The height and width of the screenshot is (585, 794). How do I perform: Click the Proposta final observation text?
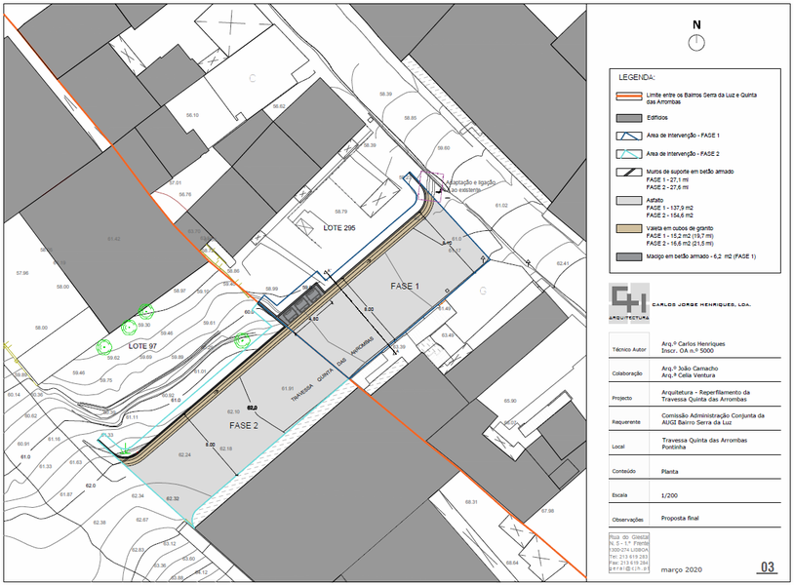pos(689,517)
